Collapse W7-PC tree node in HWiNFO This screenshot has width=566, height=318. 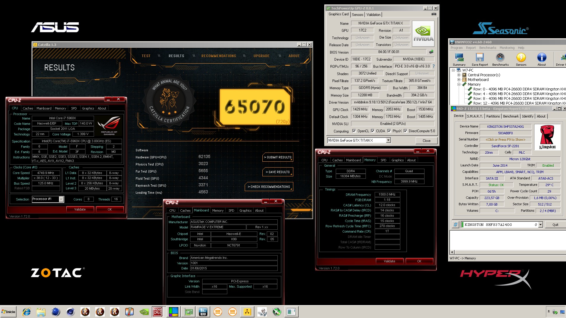click(x=453, y=70)
